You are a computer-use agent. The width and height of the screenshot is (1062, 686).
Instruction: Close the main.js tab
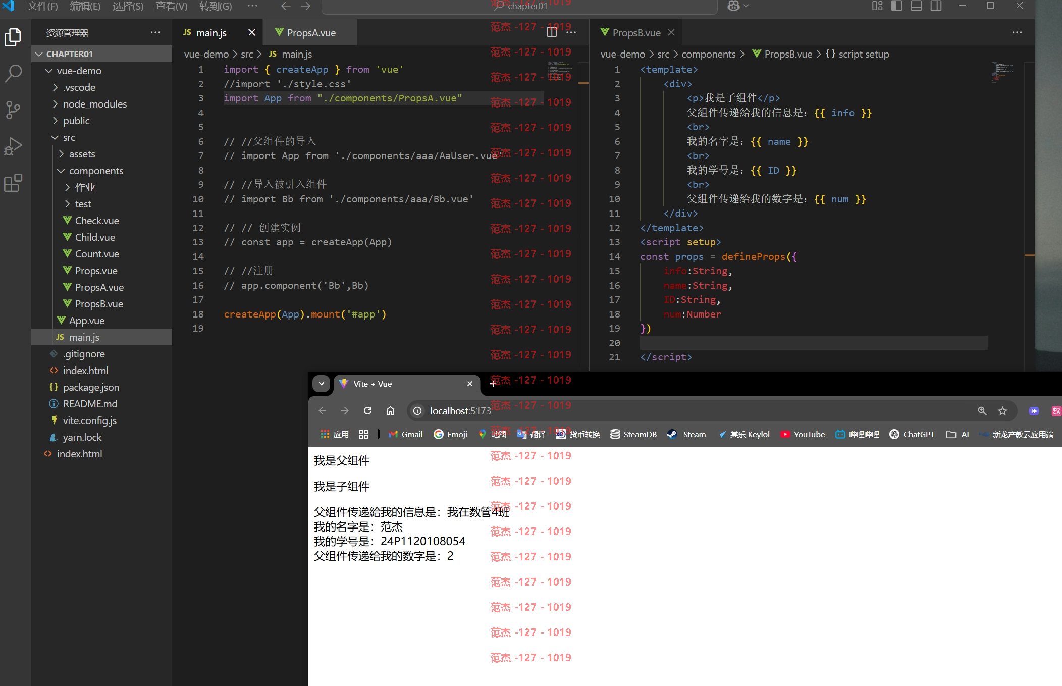coord(252,32)
